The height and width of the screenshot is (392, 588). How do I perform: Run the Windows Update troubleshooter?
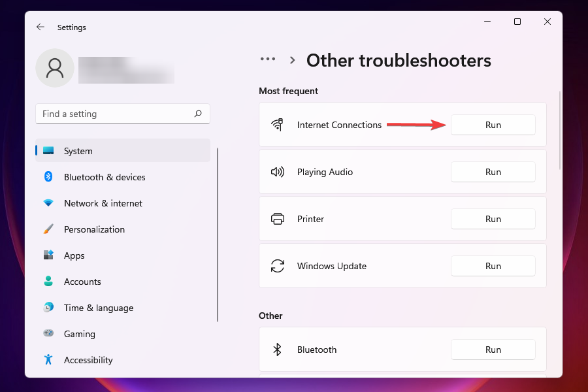coord(493,266)
